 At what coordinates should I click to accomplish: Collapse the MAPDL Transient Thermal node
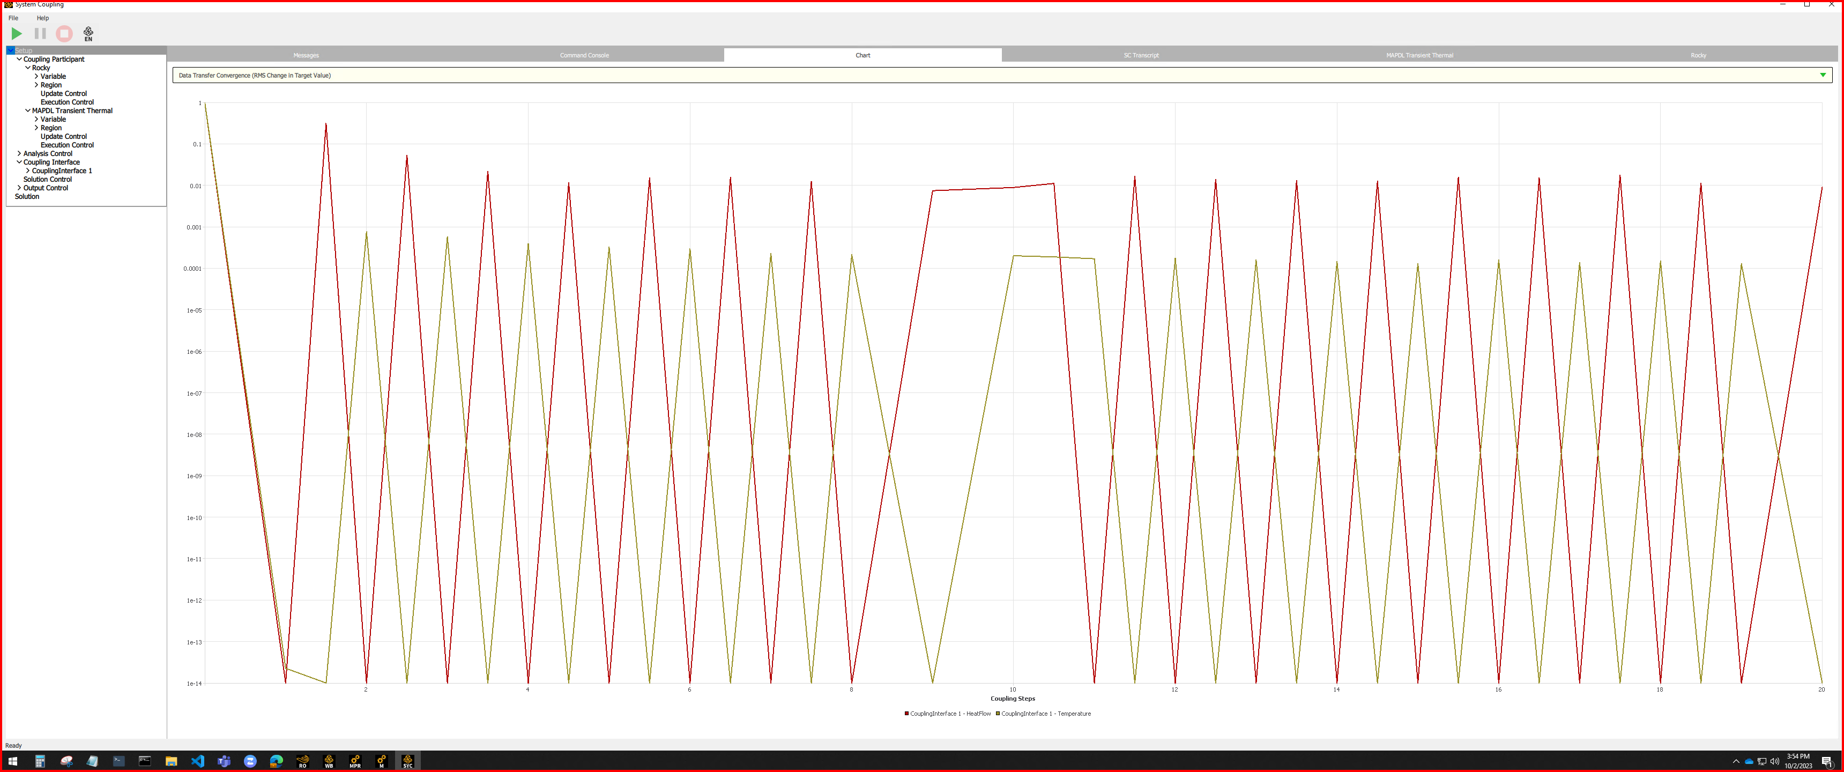coord(28,110)
